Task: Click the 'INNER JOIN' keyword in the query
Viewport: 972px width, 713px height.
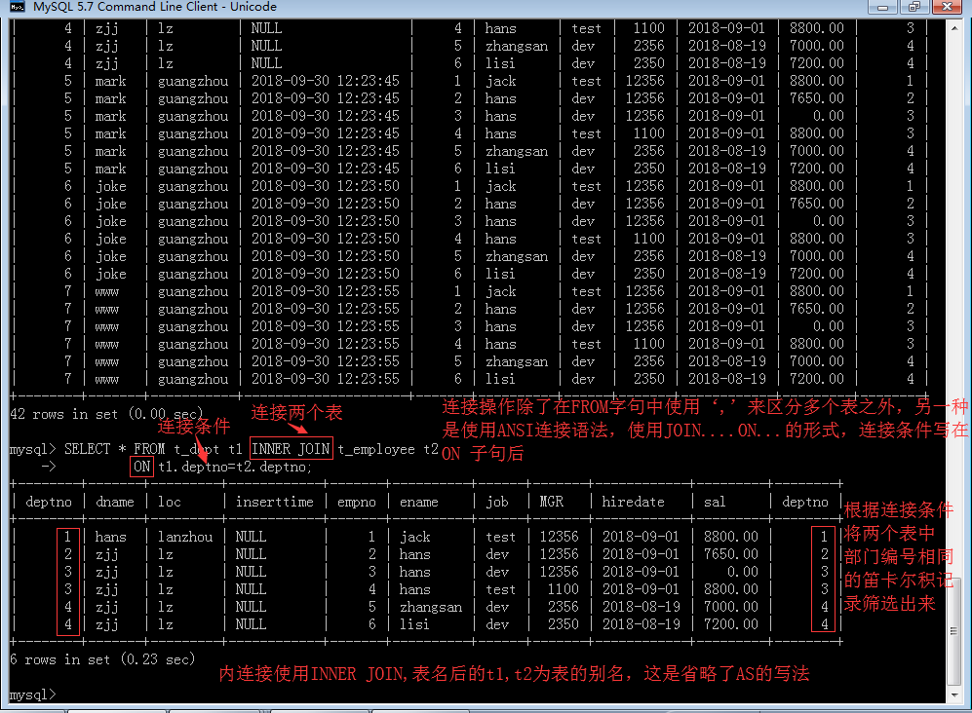Action: point(291,448)
